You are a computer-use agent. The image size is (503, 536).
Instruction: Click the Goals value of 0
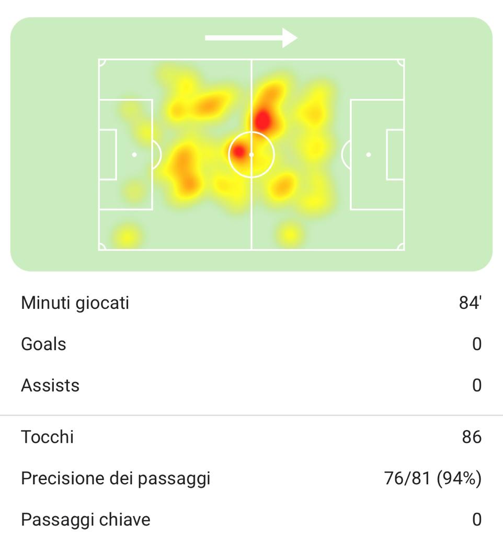476,344
